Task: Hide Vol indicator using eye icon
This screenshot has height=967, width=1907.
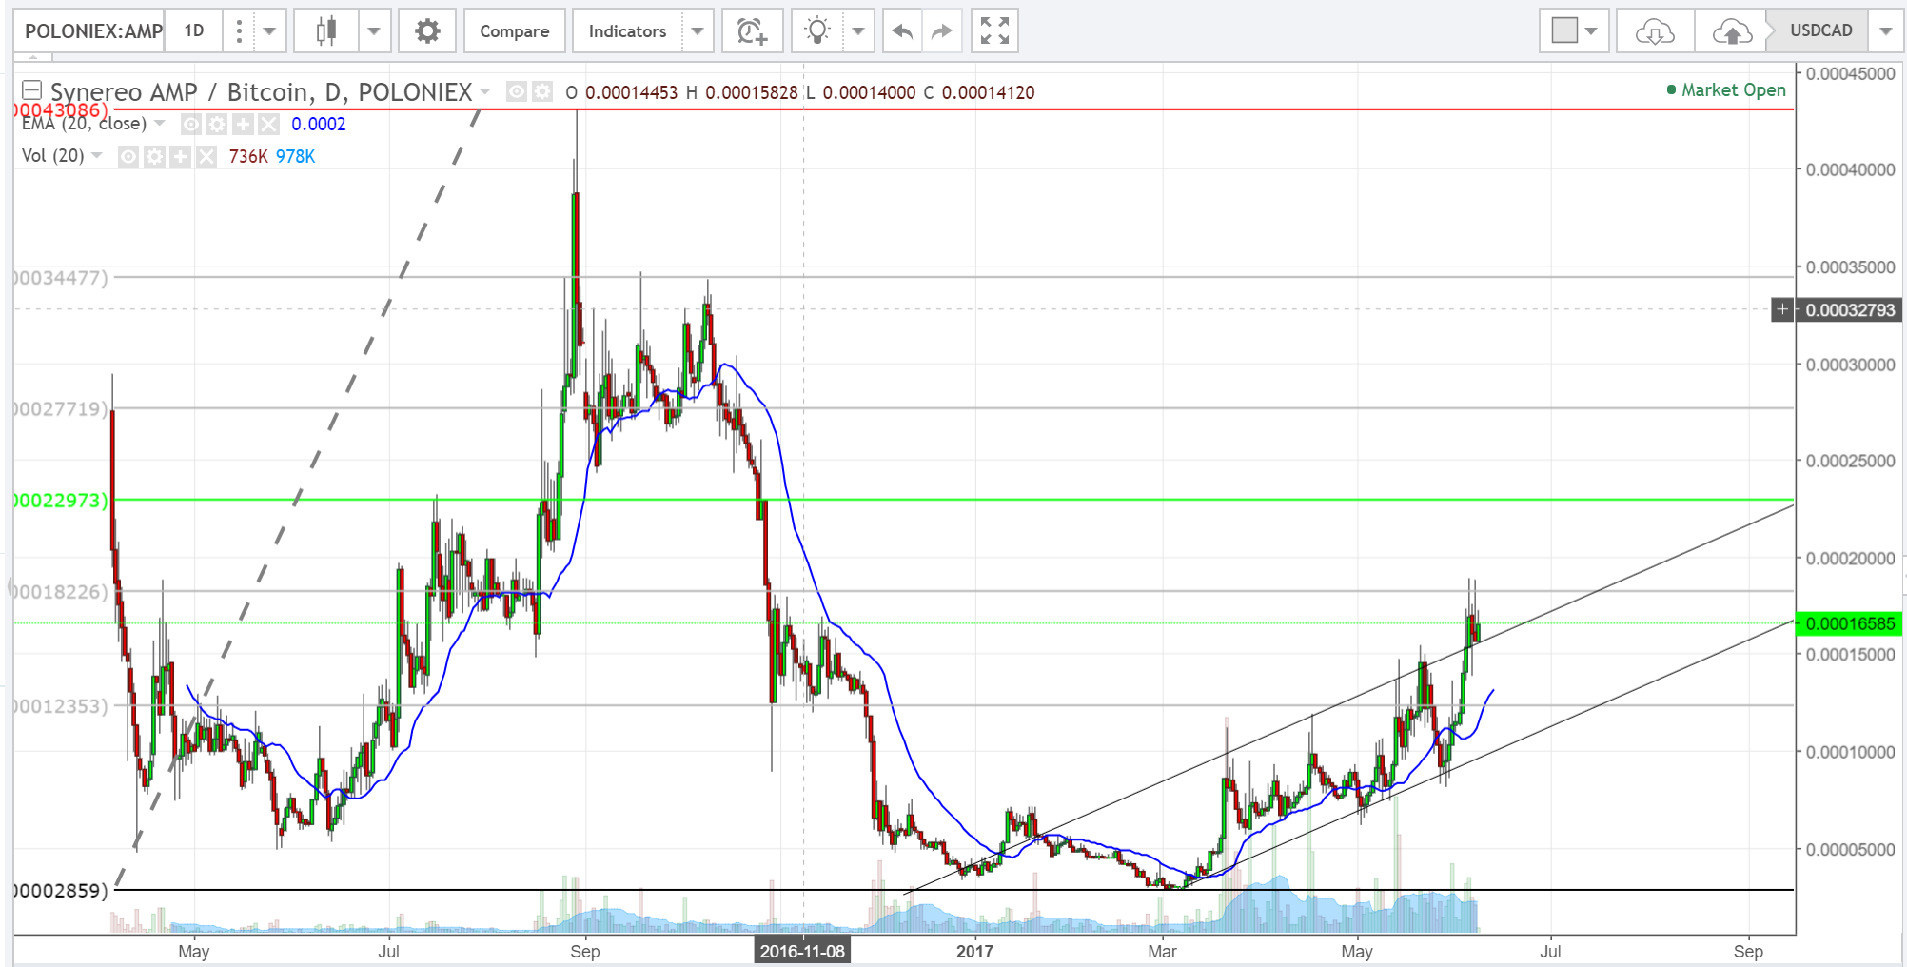Action: coord(128,156)
